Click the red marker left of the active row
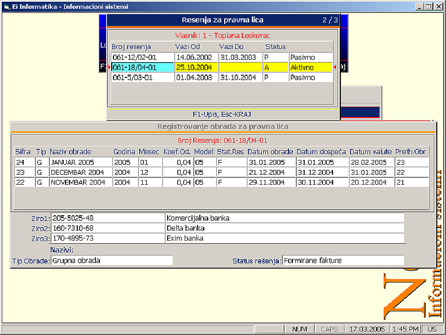This screenshot has width=446, height=335. tap(110, 67)
